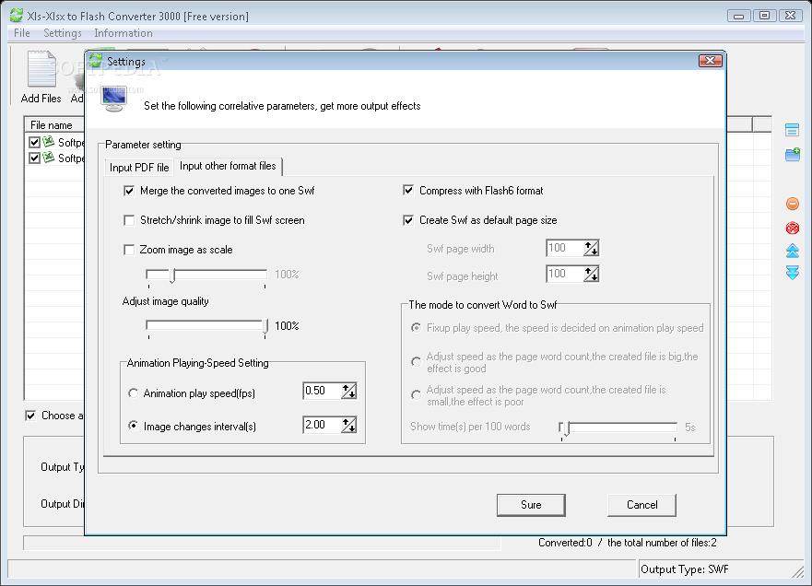Click 'Output Type: SWF' in status bar
Screen dimensions: 812x586
tap(685, 569)
